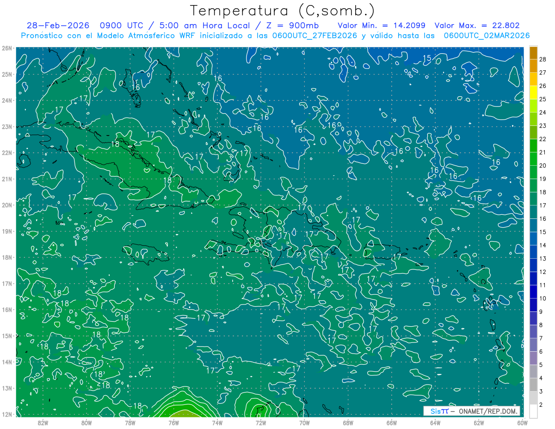Click the "Valor Max. = 22.802" value
Viewport: 555px width, 429px height.
point(476,26)
